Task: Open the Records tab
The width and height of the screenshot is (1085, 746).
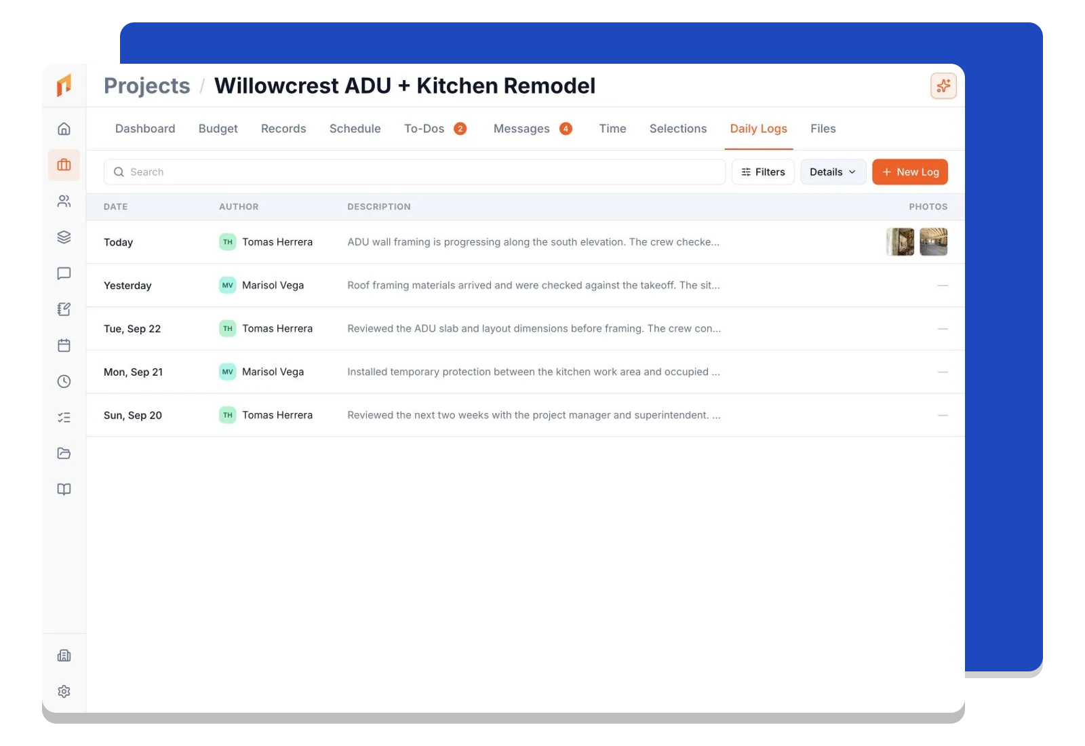Action: coord(283,129)
